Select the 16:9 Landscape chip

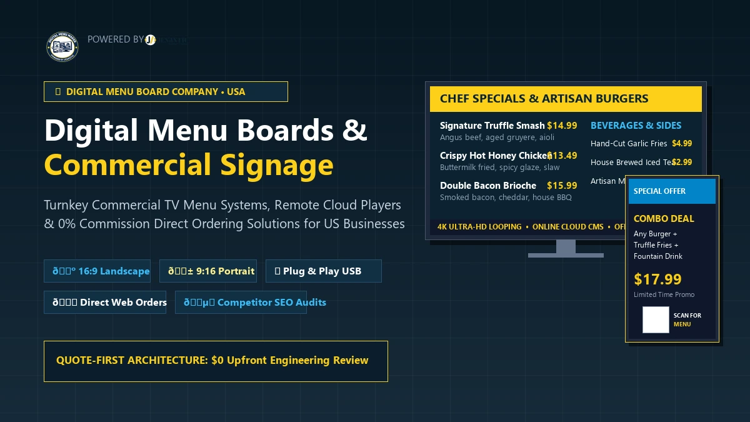(97, 271)
